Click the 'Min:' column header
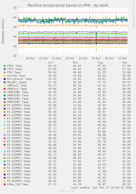 [x=76, y=63]
